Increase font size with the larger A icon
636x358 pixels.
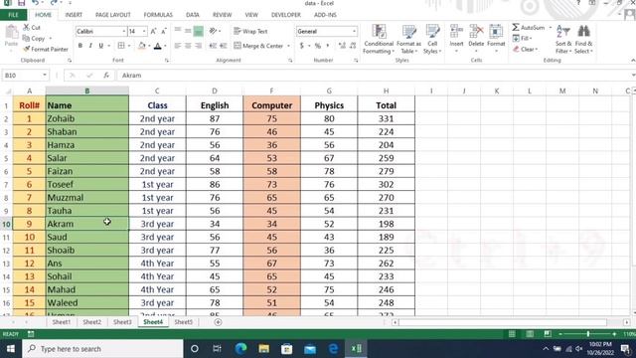153,31
